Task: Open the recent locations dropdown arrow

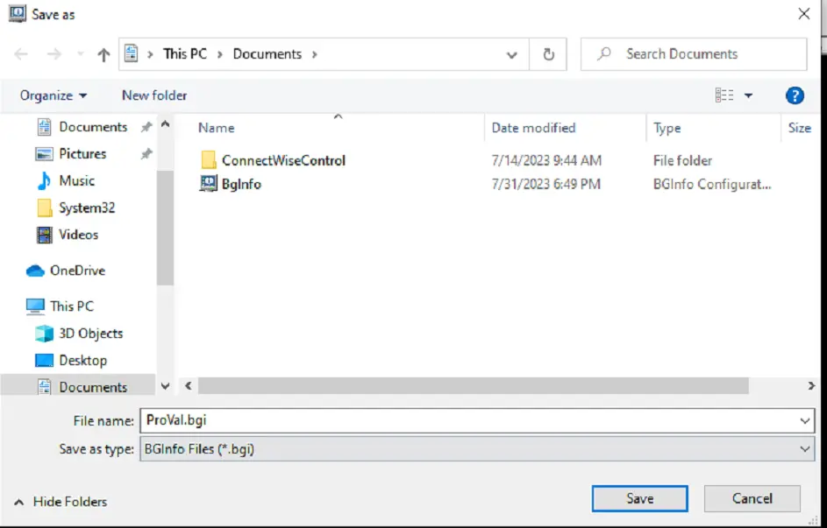Action: 80,54
